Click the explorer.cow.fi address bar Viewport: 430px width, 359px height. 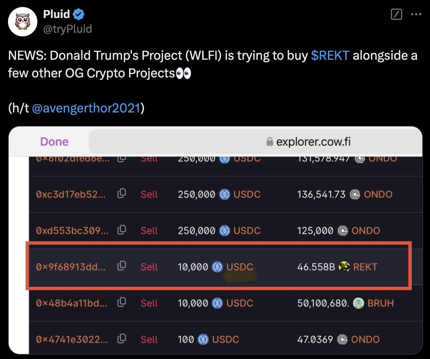pyautogui.click(x=255, y=142)
